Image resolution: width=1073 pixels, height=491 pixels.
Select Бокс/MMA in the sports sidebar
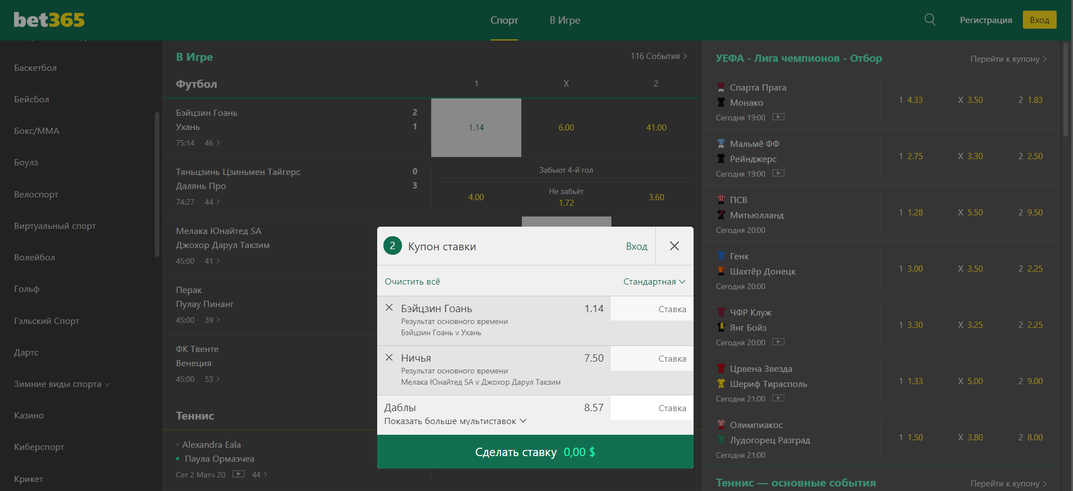pyautogui.click(x=37, y=130)
